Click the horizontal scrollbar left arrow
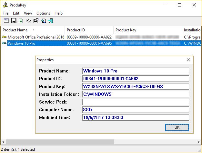Image resolution: width=202 pixels, height=153 pixels. [x=3, y=142]
